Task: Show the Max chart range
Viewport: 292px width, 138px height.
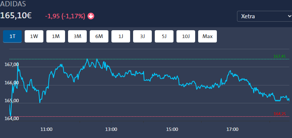Action: (x=208, y=37)
